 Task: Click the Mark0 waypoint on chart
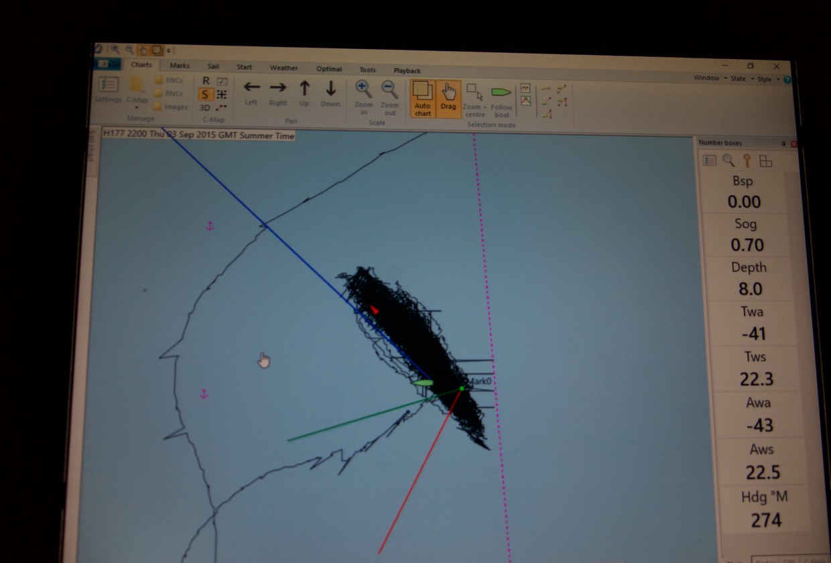tap(462, 388)
